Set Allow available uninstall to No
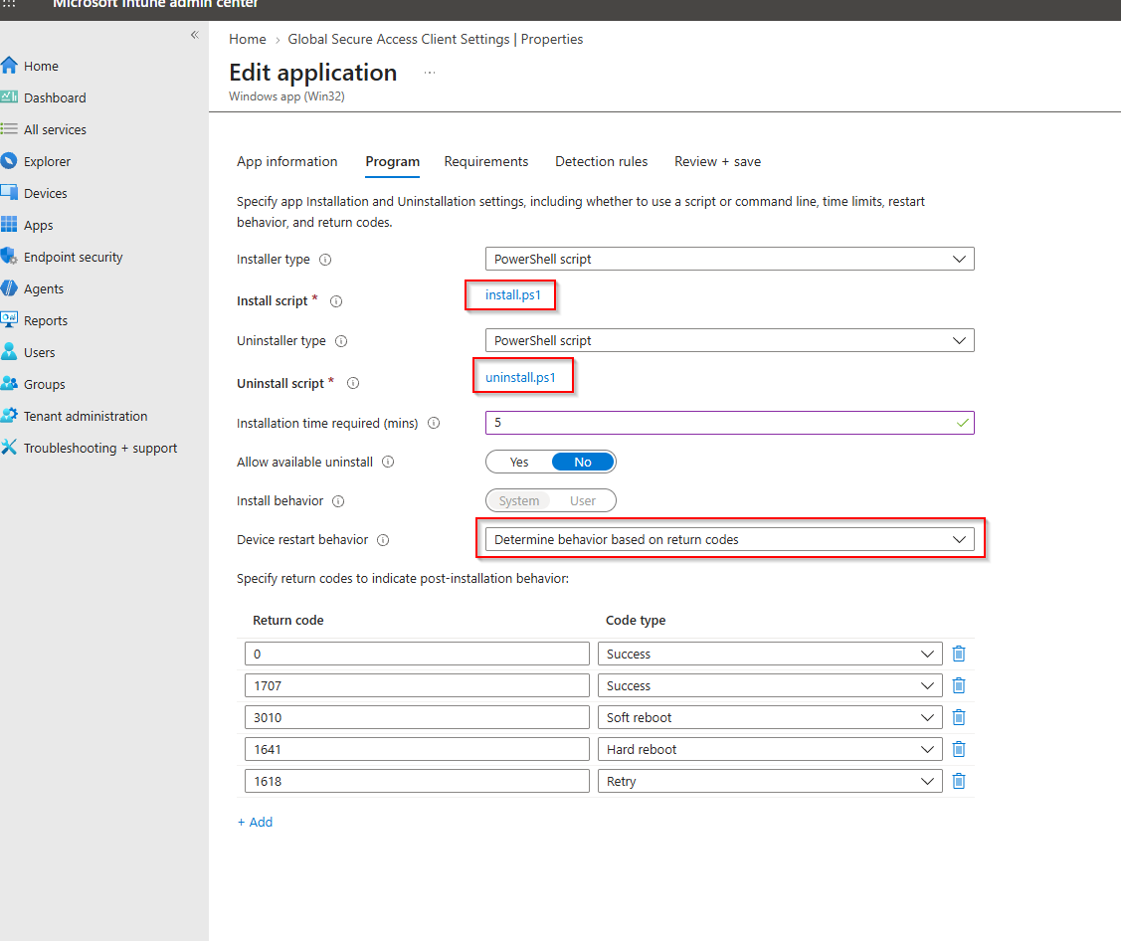1121x941 pixels. pyautogui.click(x=583, y=462)
